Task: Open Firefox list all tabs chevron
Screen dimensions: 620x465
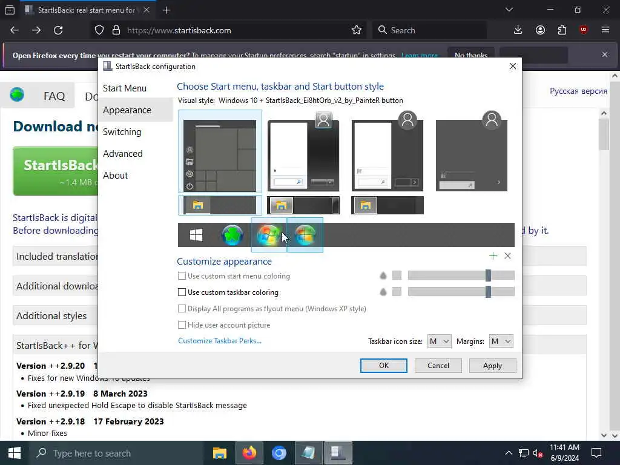Action: coord(509,10)
